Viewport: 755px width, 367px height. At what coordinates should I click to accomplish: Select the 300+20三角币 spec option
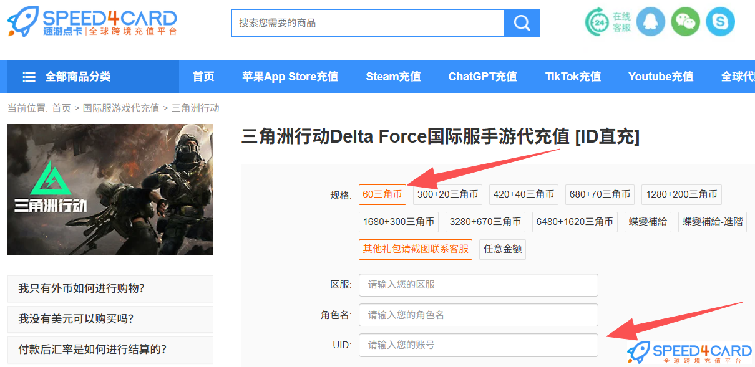[447, 194]
